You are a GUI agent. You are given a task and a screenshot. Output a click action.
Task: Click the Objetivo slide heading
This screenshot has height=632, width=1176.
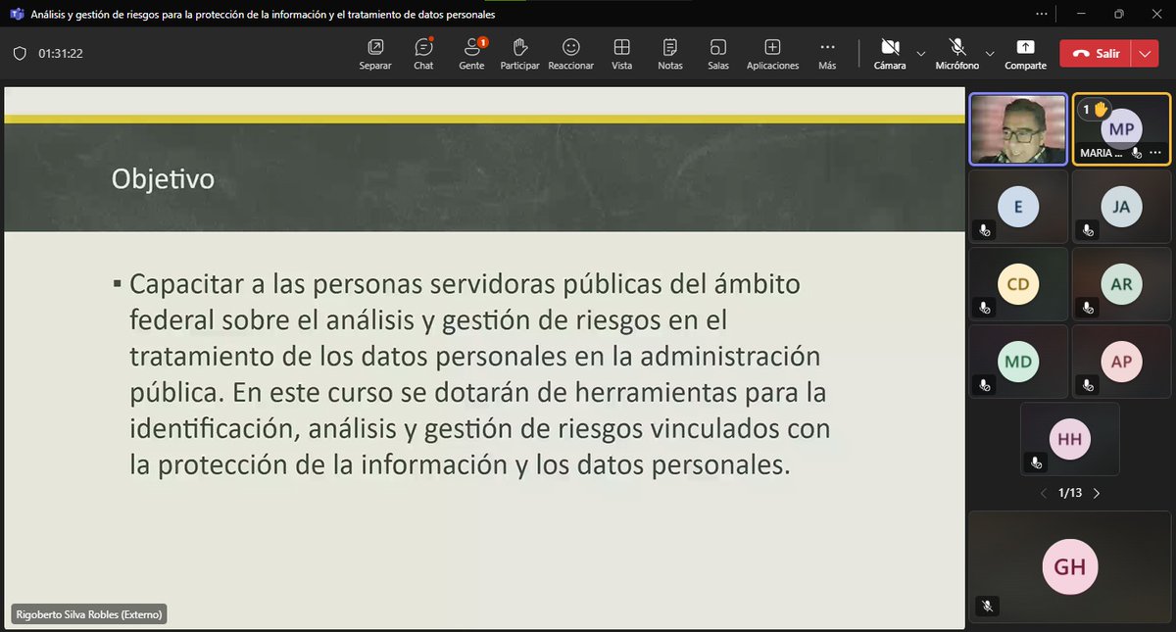click(x=163, y=179)
